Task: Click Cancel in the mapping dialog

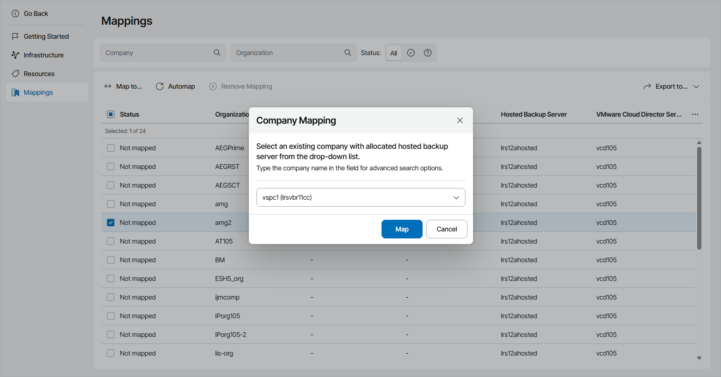Action: click(x=446, y=229)
